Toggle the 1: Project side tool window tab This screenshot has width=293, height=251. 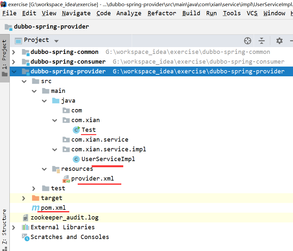[x=5, y=58]
